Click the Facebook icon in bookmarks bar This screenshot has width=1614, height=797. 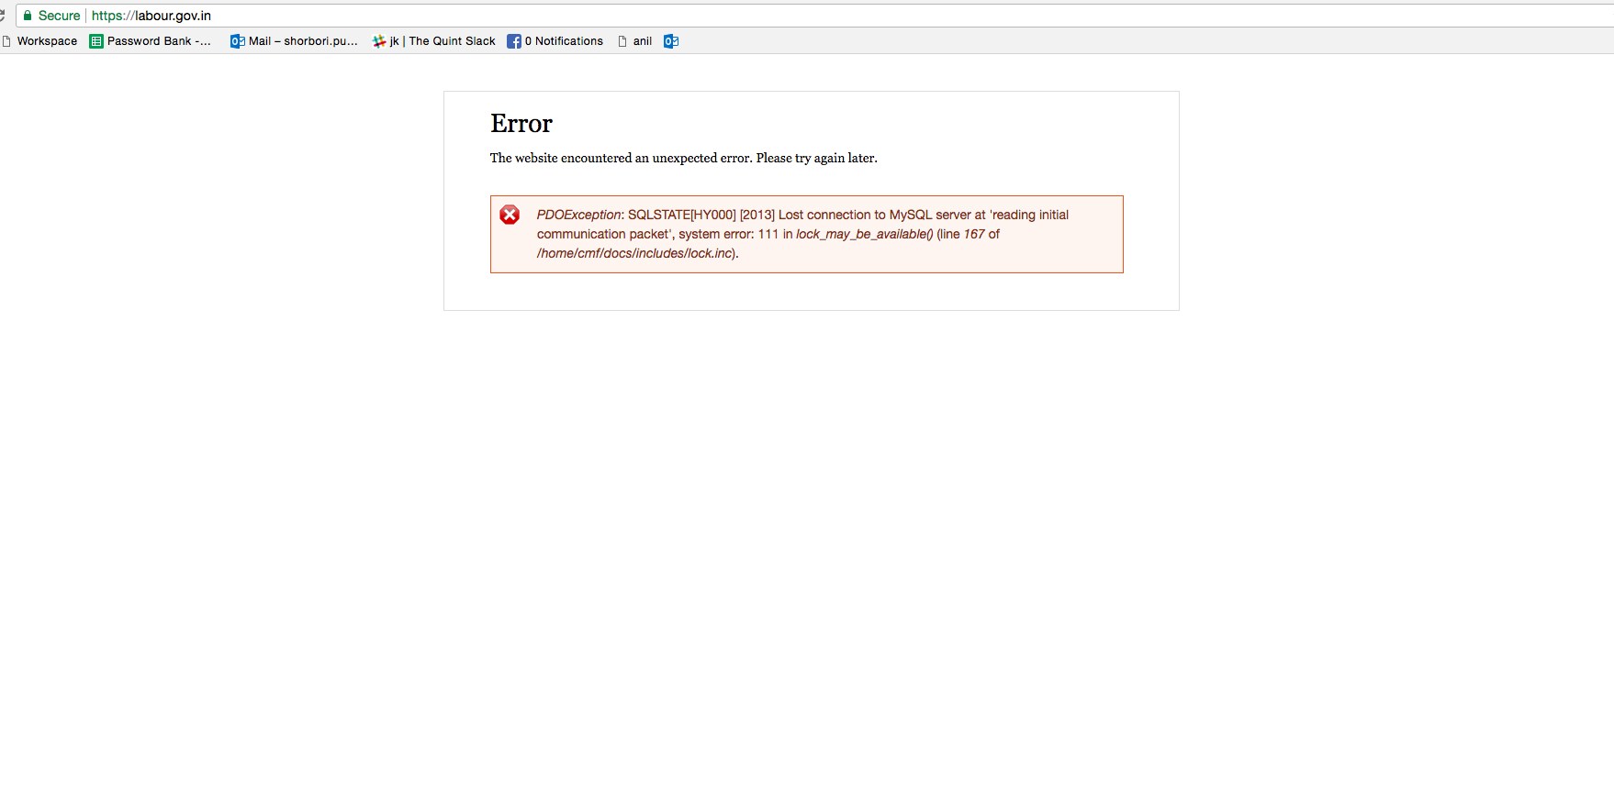tap(514, 41)
